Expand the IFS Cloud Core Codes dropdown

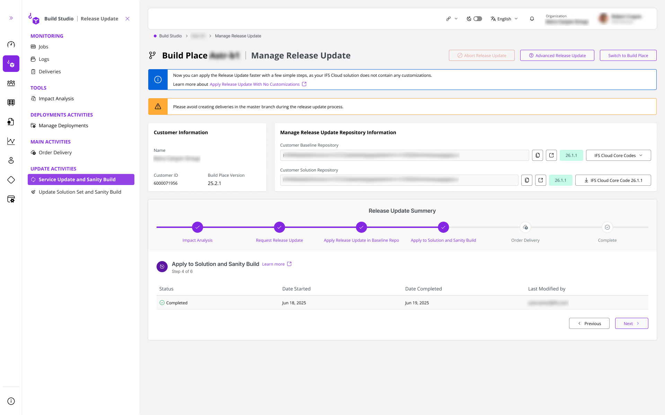coord(618,155)
